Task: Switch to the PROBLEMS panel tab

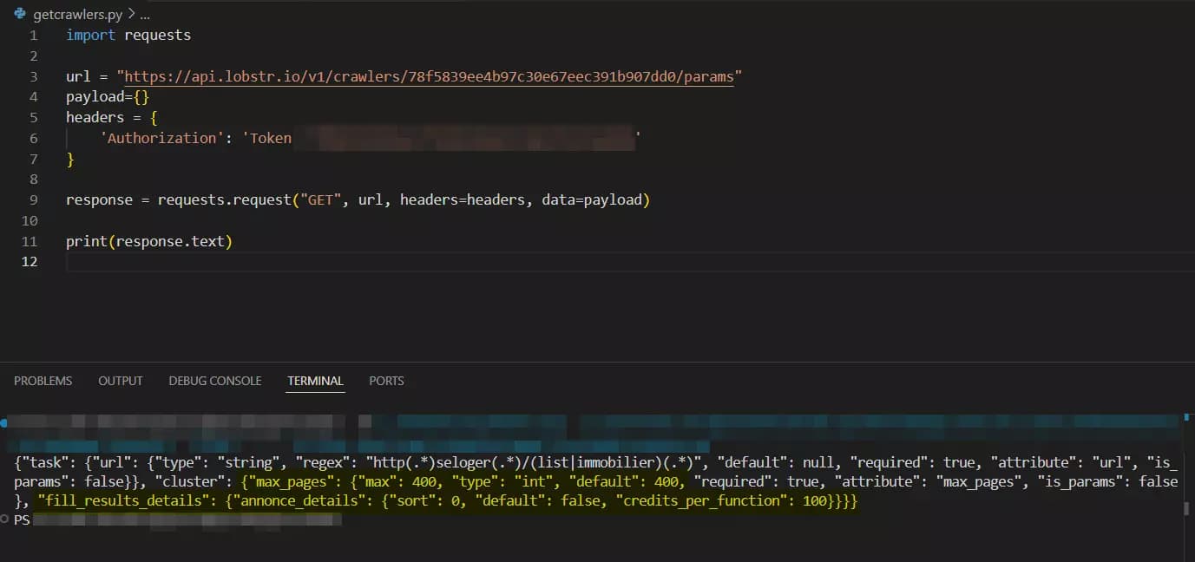Action: (x=43, y=381)
